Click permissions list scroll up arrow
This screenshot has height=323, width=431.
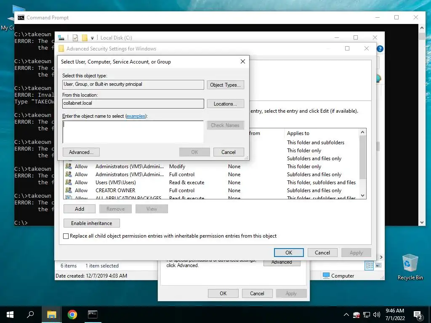point(362,132)
